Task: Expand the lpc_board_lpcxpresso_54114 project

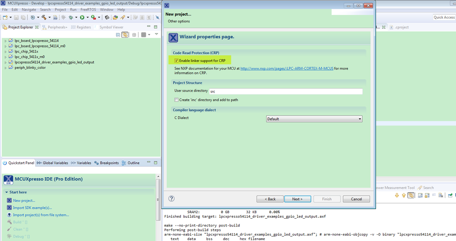Action: click(5, 41)
